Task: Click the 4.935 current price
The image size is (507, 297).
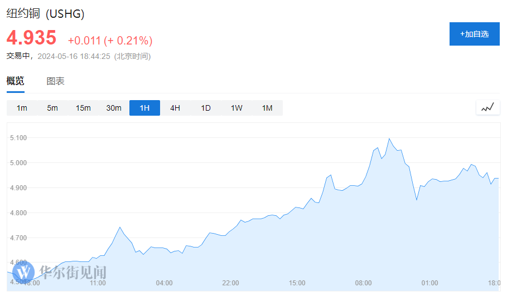Action: coord(32,38)
